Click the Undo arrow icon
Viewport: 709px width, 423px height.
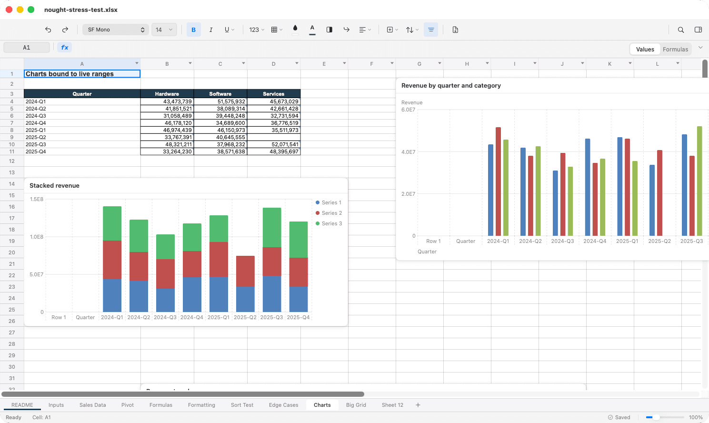[x=48, y=30]
